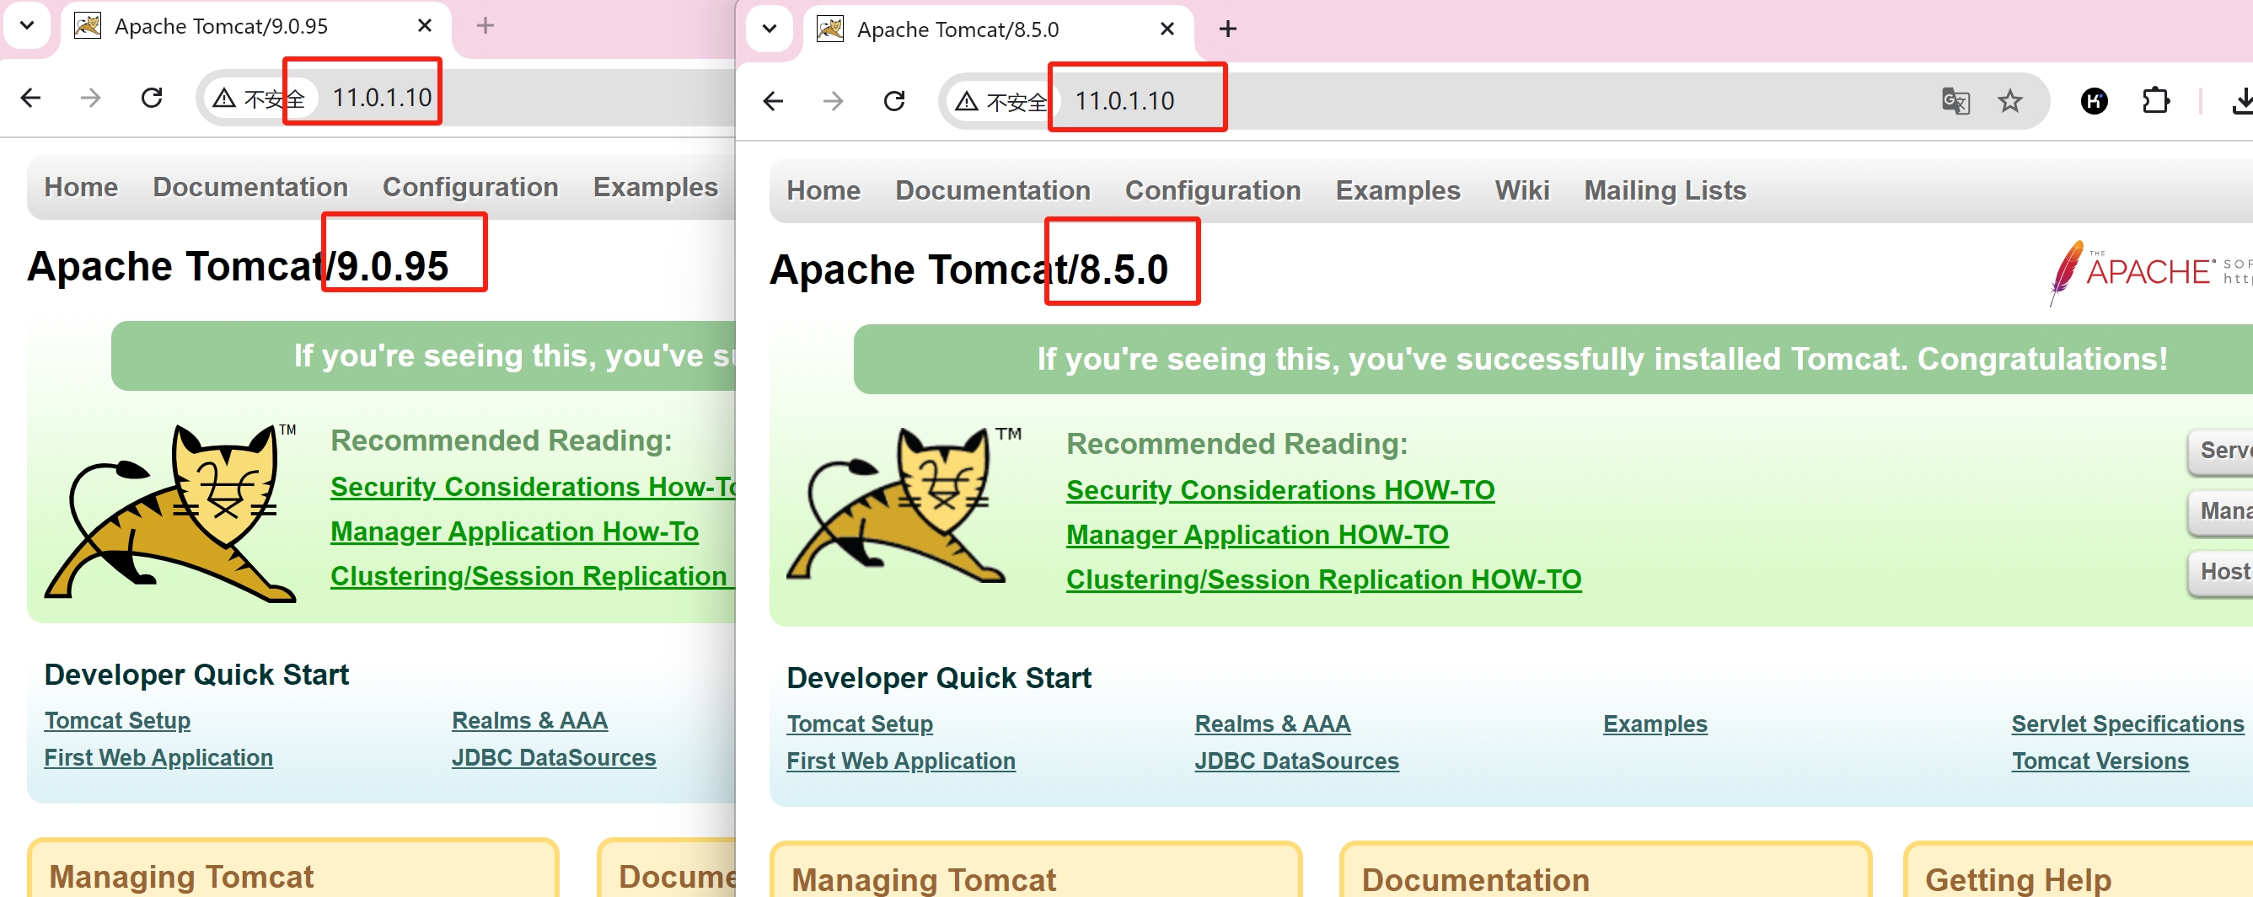Reload page in right Tomcat 8.5.0 window
Image resolution: width=2253 pixels, height=897 pixels.
[x=893, y=100]
